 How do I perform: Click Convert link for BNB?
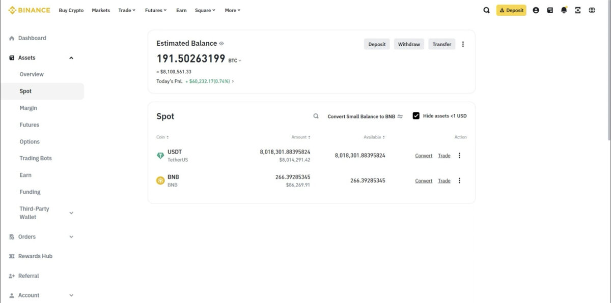[424, 180]
